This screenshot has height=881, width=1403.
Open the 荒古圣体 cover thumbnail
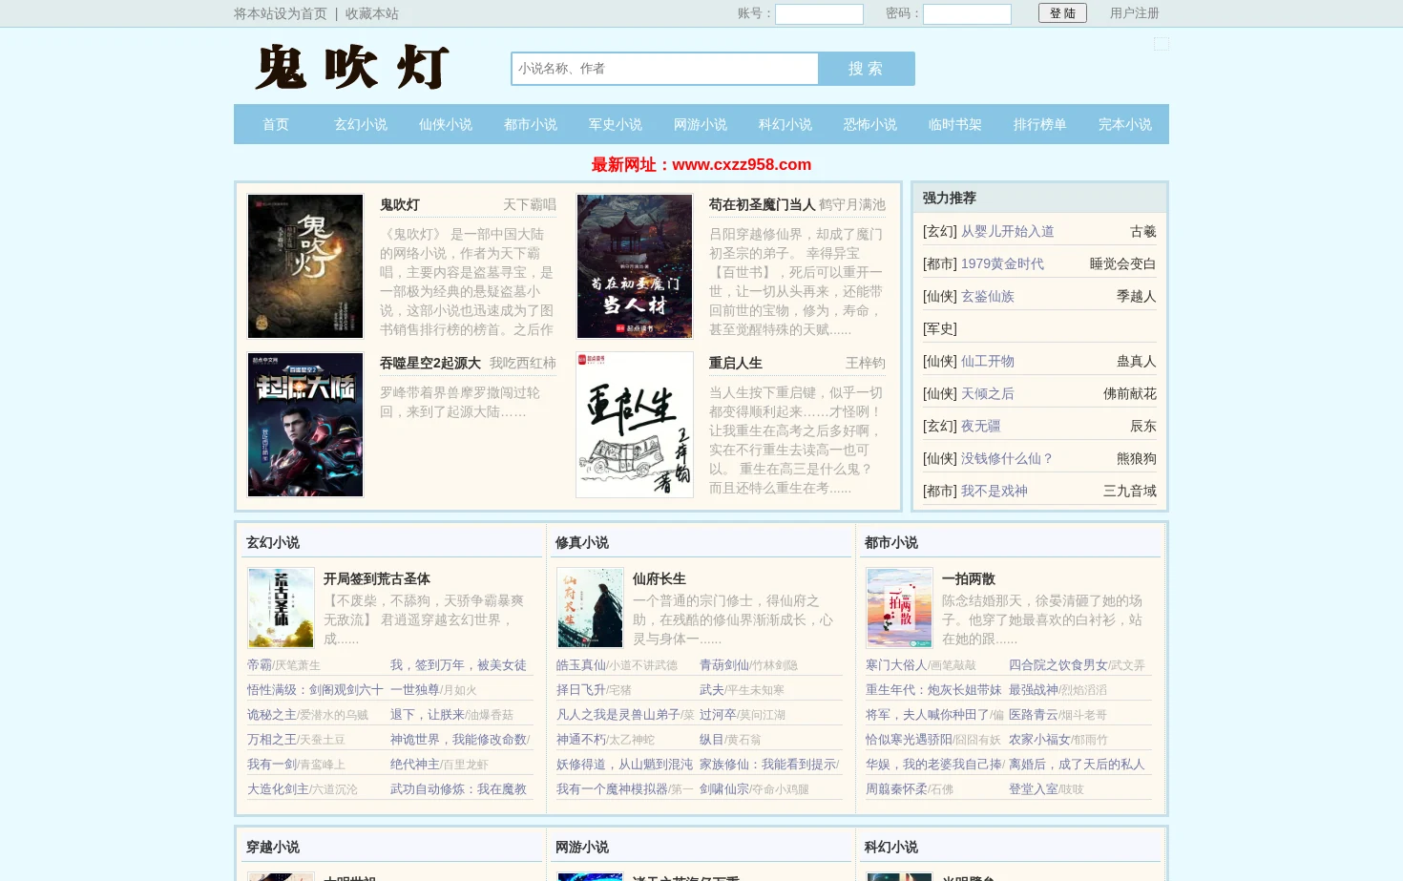[x=281, y=608]
